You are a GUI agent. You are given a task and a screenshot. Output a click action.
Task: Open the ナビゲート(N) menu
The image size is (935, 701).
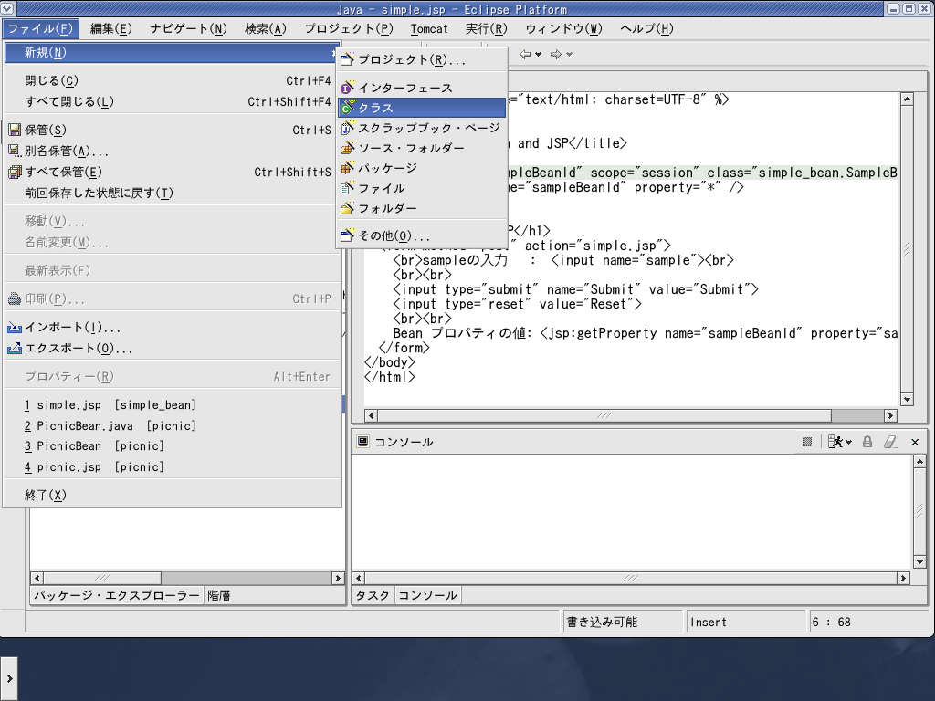pyautogui.click(x=188, y=28)
